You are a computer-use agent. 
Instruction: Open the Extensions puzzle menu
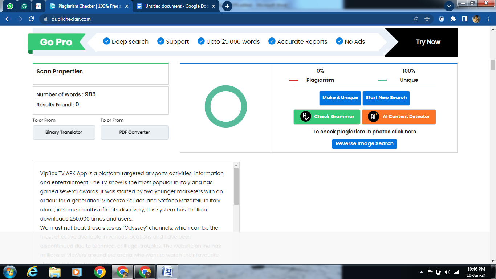453,19
